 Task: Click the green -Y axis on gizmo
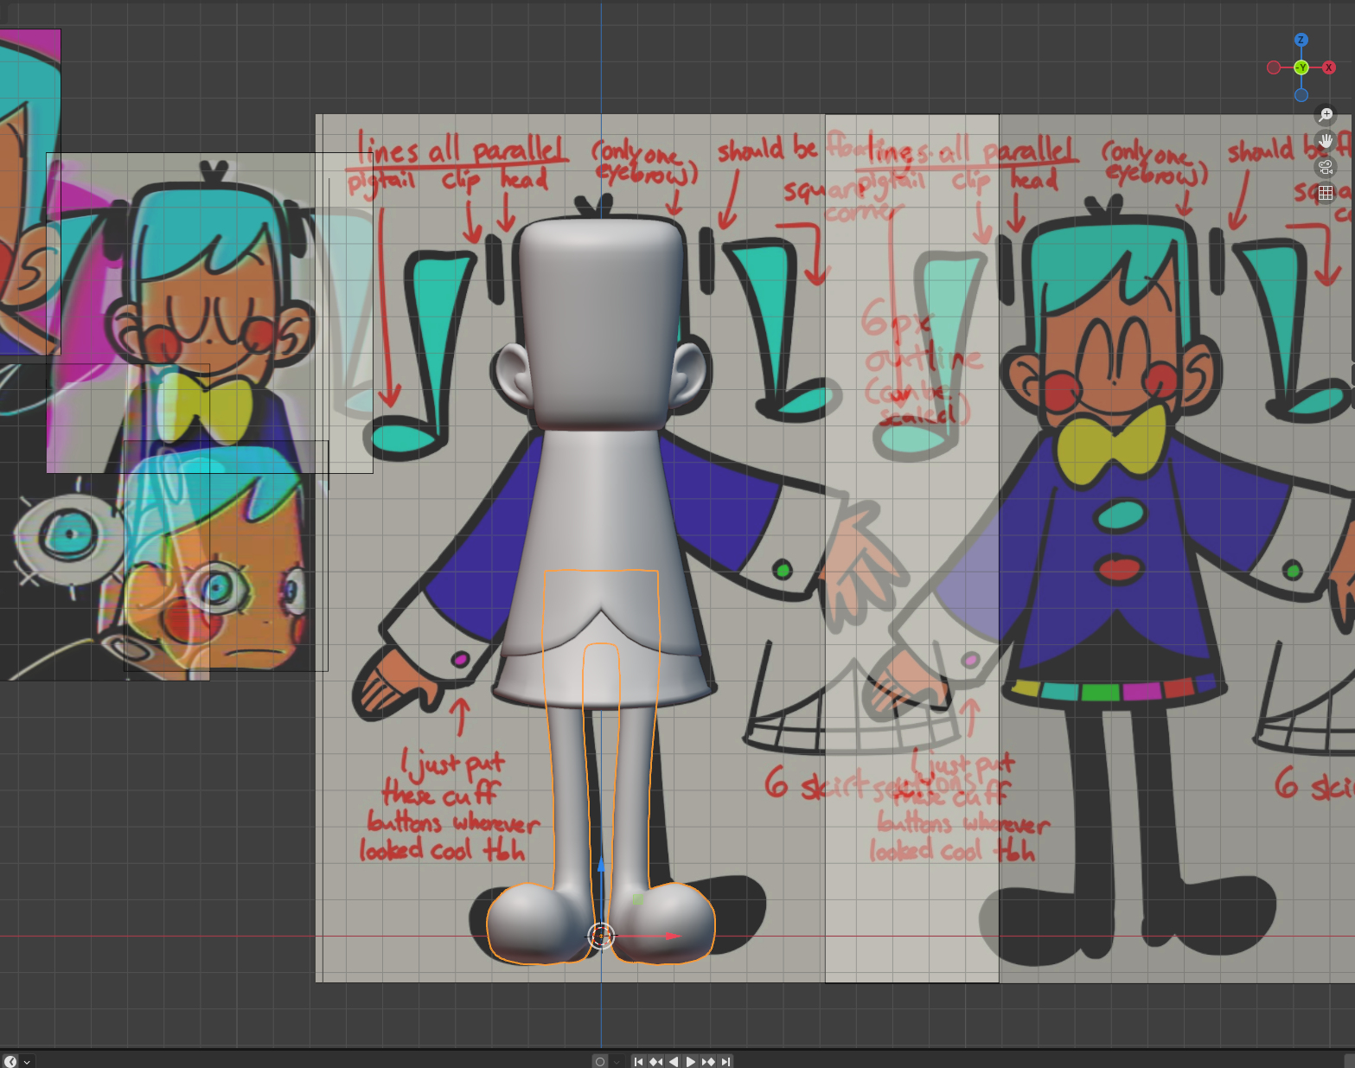coord(1301,67)
